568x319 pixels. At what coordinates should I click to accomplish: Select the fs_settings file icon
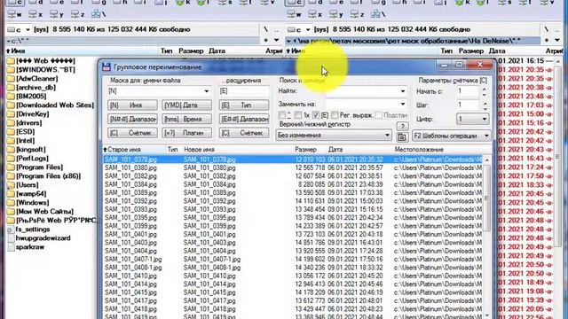pyautogui.click(x=11, y=230)
